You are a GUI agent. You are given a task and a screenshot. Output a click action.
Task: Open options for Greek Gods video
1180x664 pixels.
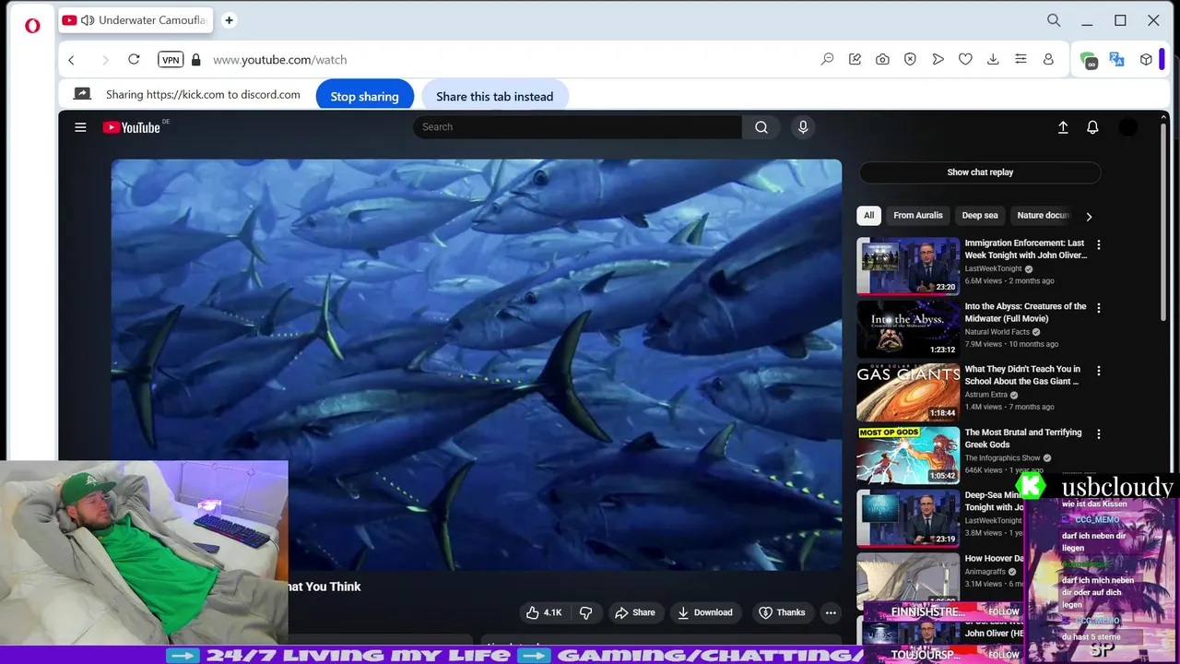click(x=1098, y=433)
